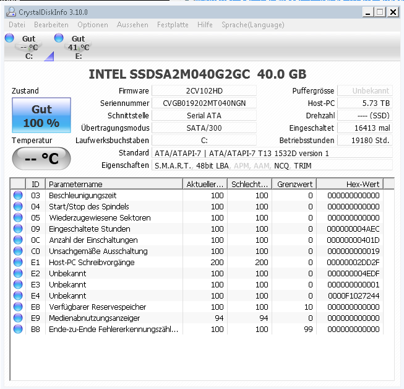Click status orb for Start/Stop des Spindels

pyautogui.click(x=18, y=206)
